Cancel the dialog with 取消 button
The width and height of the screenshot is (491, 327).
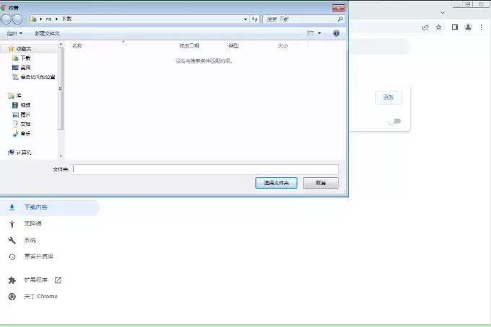tap(321, 183)
